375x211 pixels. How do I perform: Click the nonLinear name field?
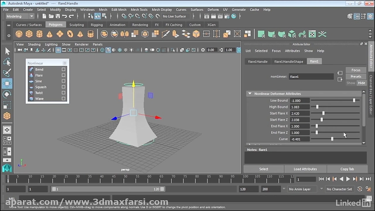311,77
